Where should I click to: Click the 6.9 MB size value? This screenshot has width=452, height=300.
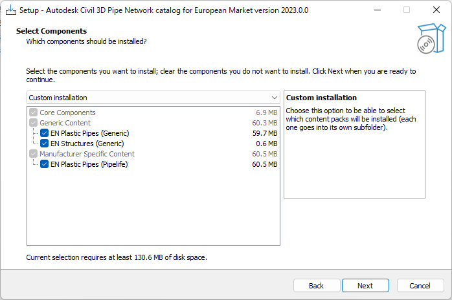267,112
